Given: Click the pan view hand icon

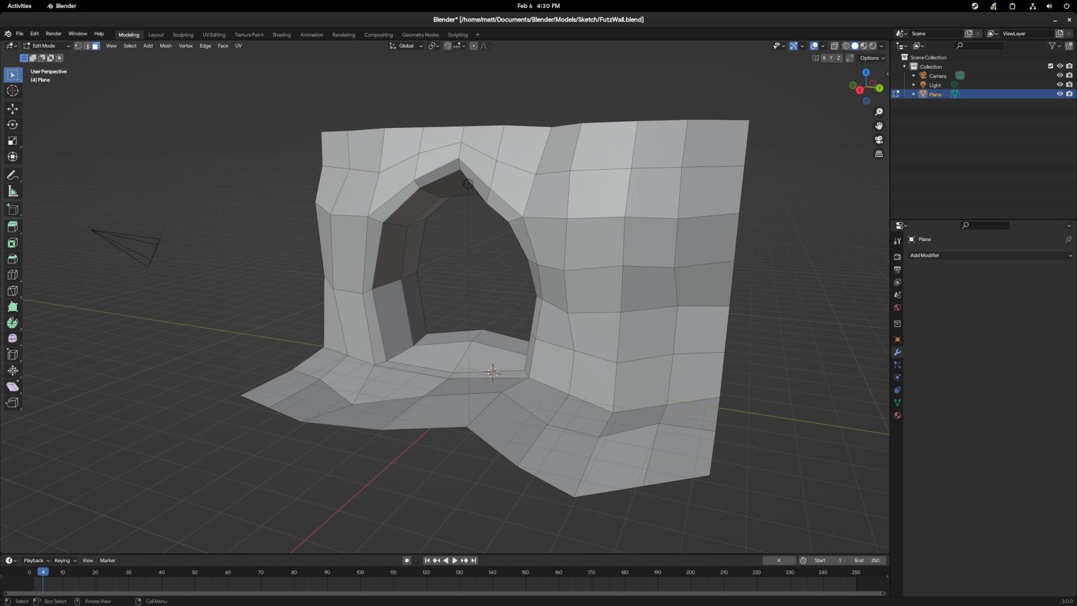Looking at the screenshot, I should click(878, 126).
